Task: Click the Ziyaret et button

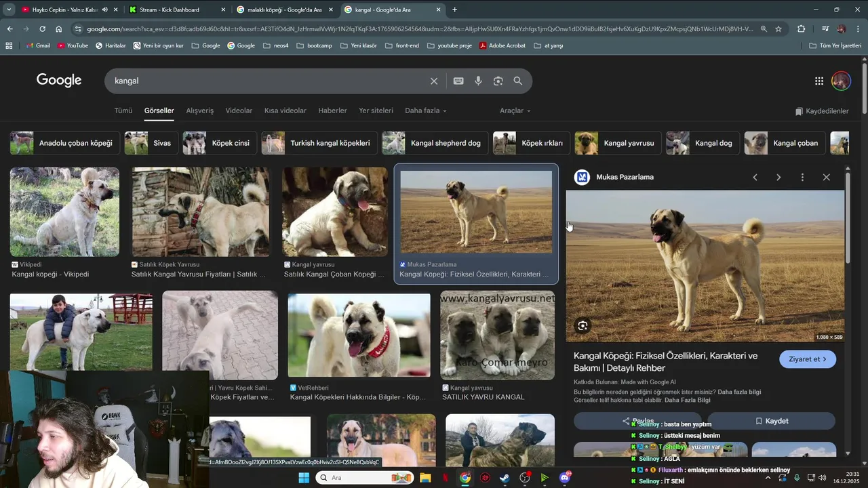Action: coord(808,359)
